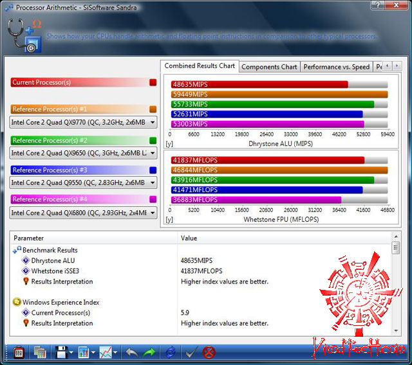Click the grey back arrow icon

coord(132,353)
